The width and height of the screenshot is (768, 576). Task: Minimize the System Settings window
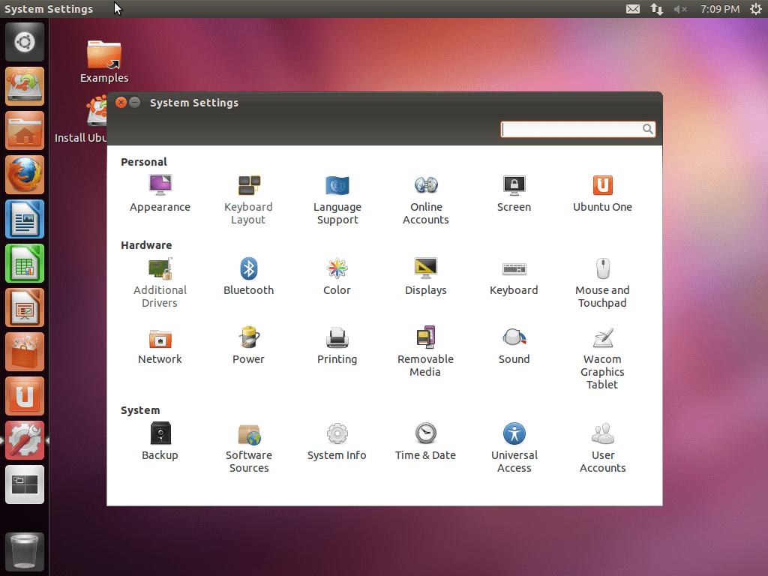135,102
